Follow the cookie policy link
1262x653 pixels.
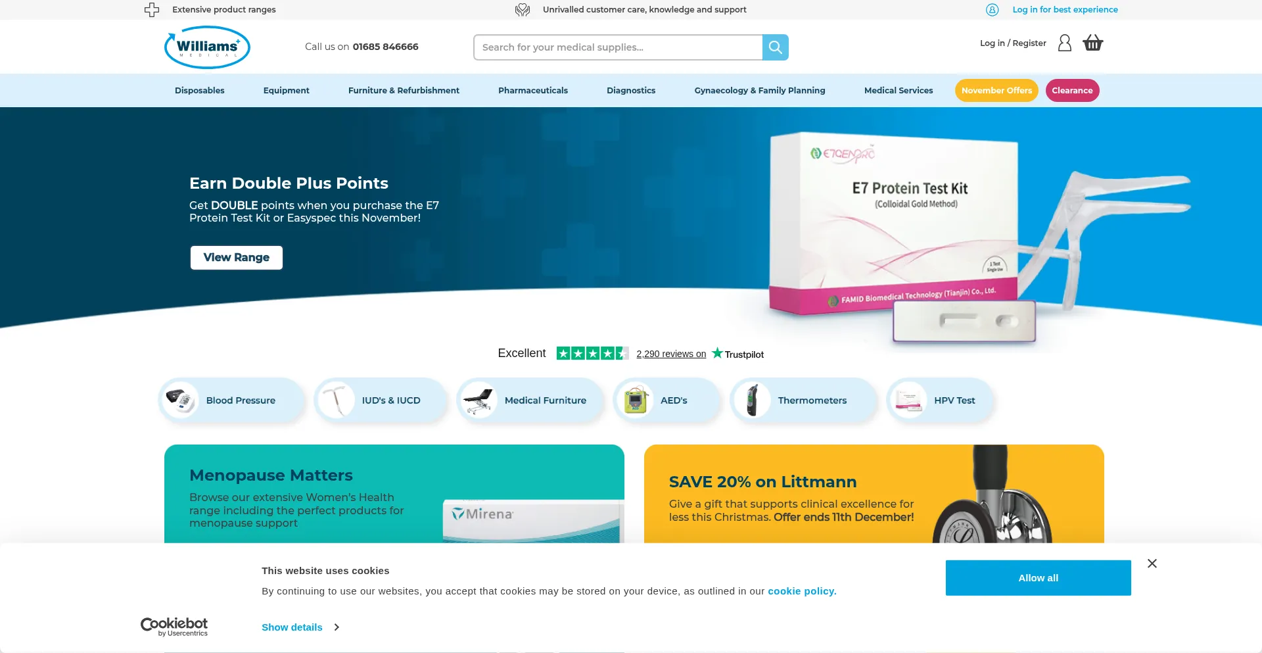[x=802, y=591]
